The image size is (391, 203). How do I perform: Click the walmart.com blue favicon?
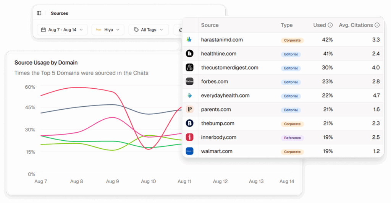click(x=189, y=151)
